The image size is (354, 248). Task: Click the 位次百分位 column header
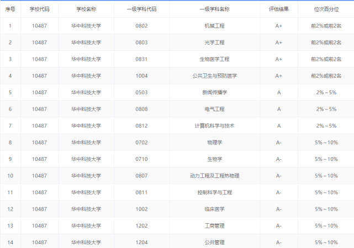(x=326, y=9)
